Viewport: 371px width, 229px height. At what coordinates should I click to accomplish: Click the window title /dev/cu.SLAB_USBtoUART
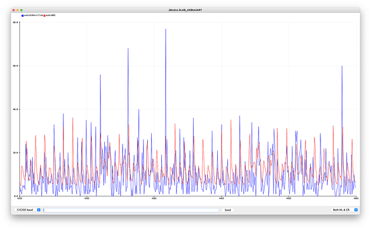(185, 10)
